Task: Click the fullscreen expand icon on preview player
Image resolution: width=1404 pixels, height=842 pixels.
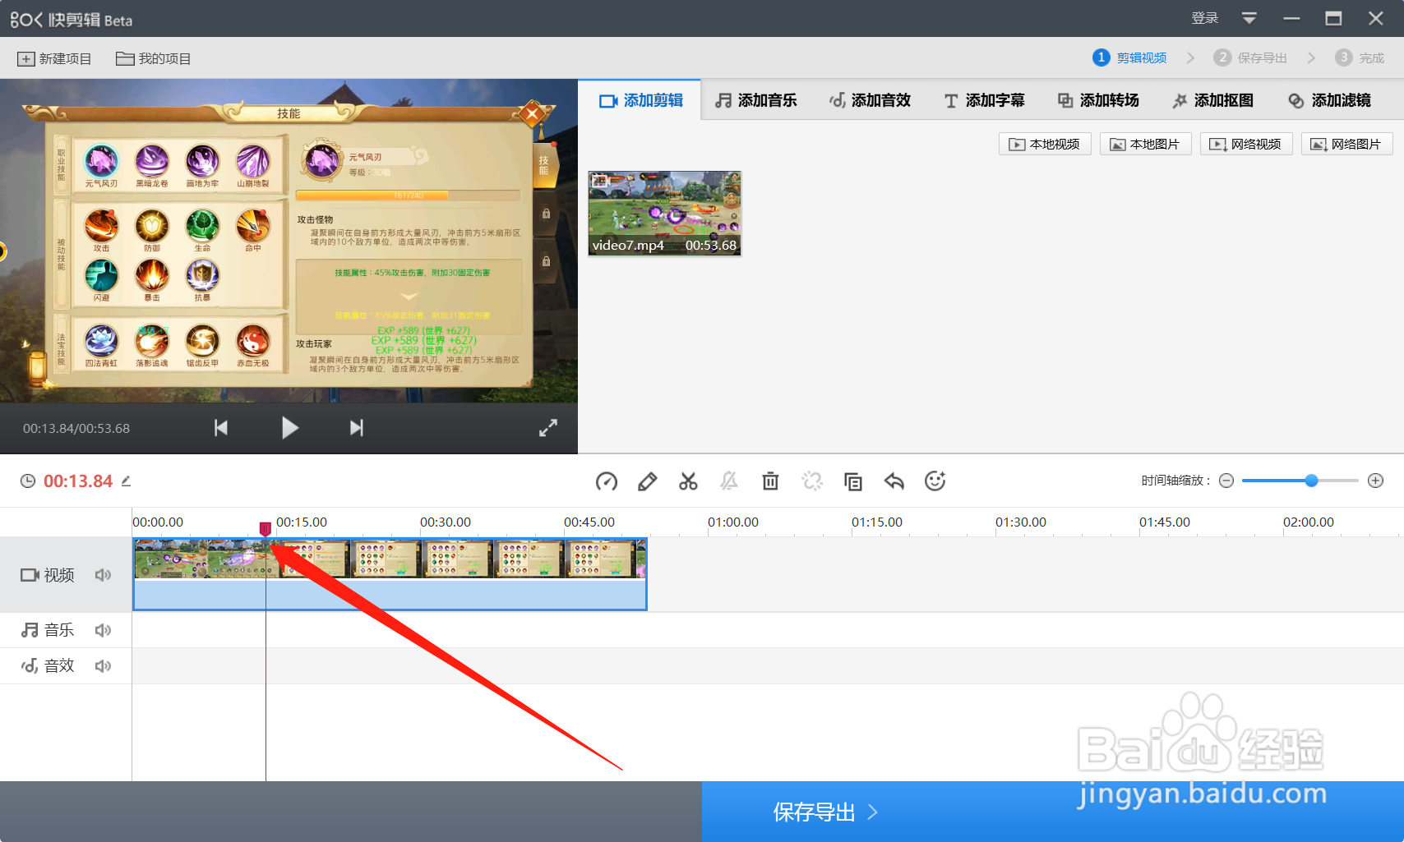Action: (548, 427)
